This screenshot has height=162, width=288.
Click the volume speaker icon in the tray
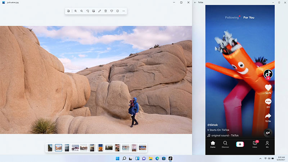[x=269, y=158]
